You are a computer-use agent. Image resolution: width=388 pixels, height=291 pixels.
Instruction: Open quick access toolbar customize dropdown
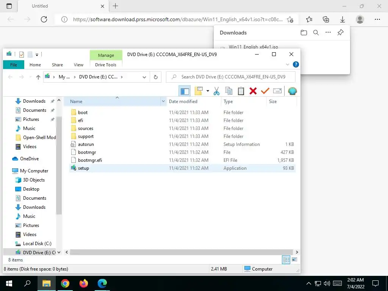coord(37,55)
